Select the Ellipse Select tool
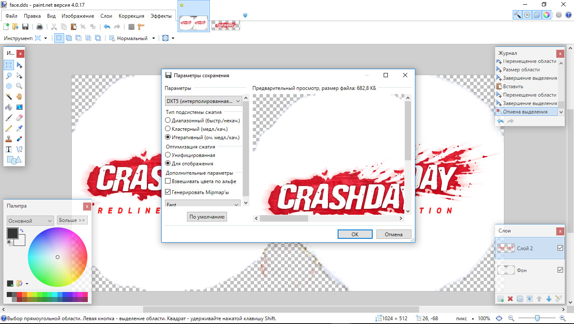The width and height of the screenshot is (574, 324). pyautogui.click(x=9, y=86)
